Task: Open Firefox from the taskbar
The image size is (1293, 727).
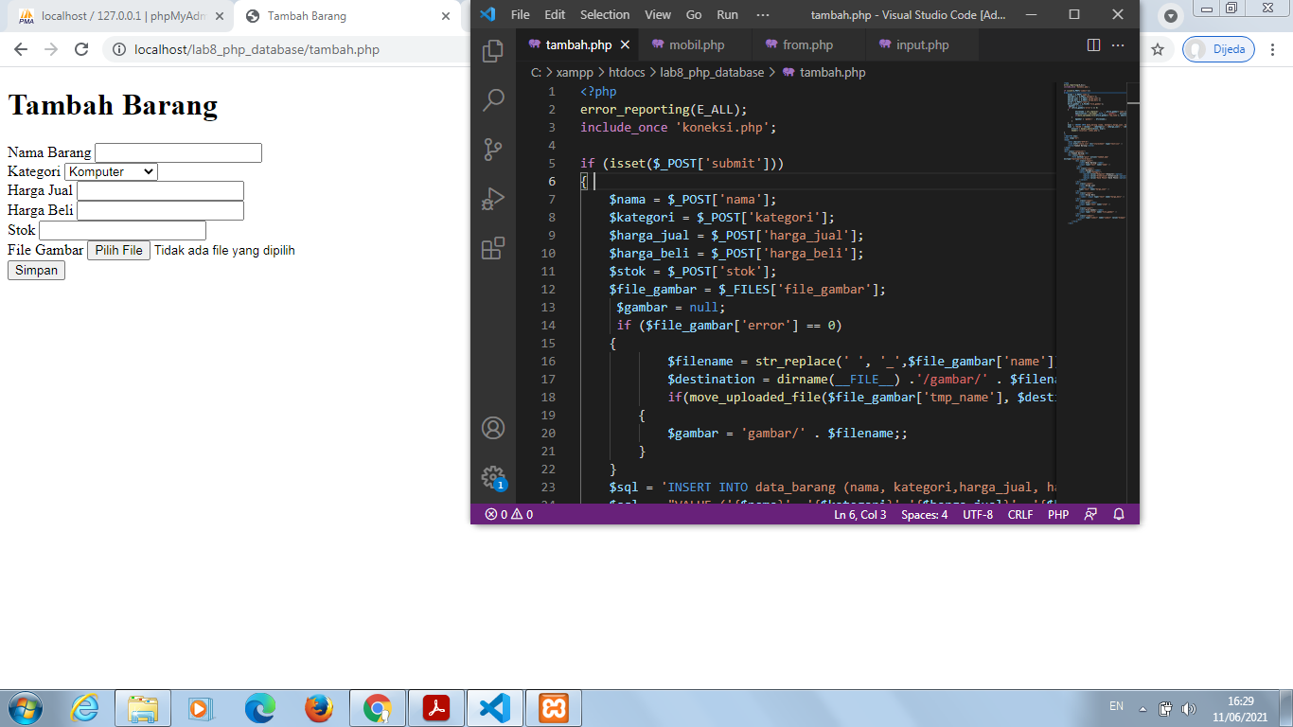Action: coord(319,708)
